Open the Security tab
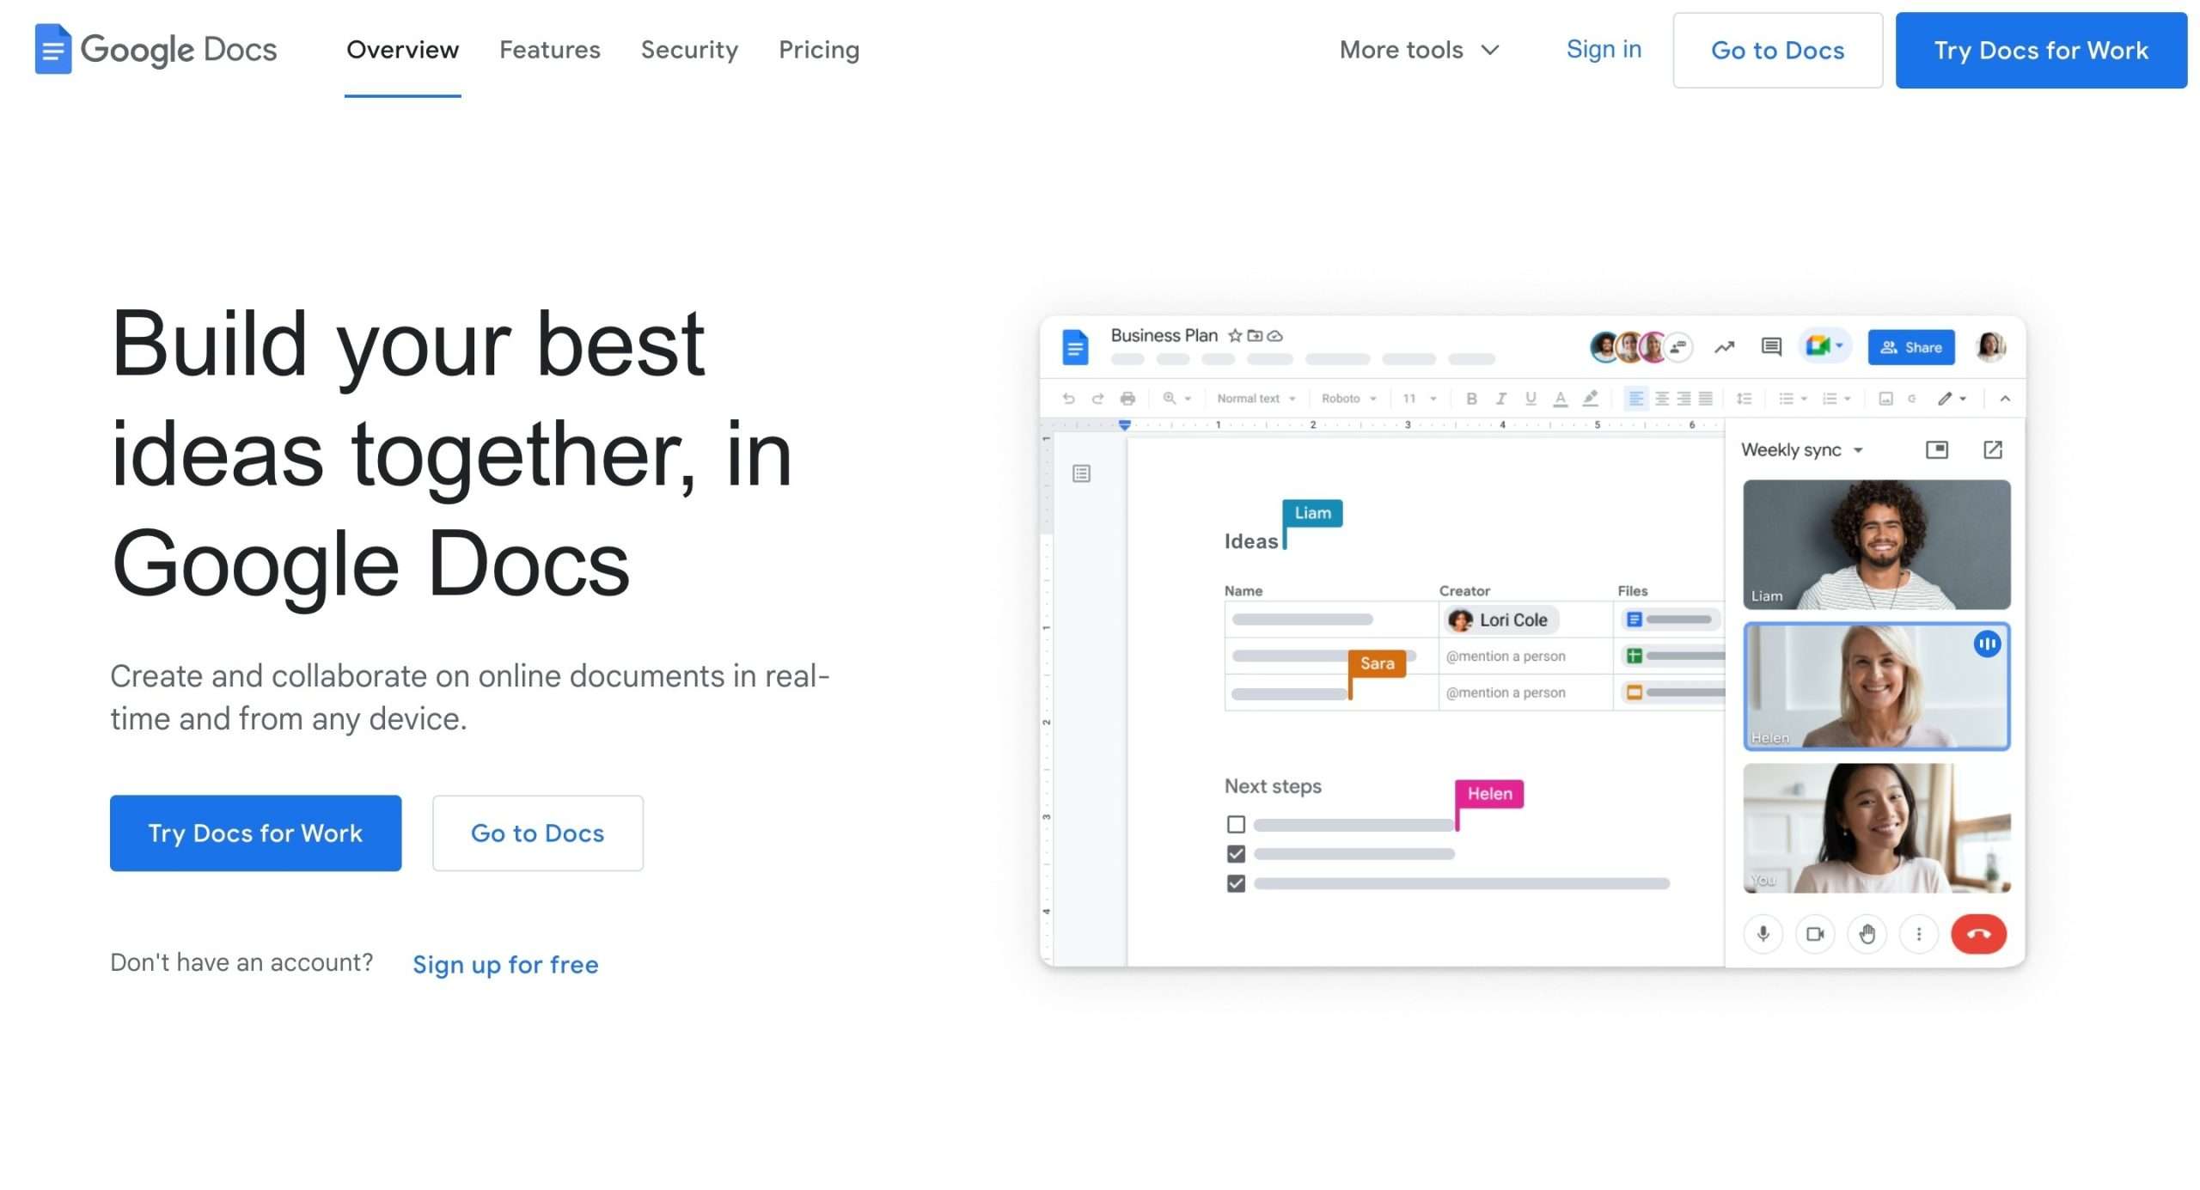 point(689,50)
